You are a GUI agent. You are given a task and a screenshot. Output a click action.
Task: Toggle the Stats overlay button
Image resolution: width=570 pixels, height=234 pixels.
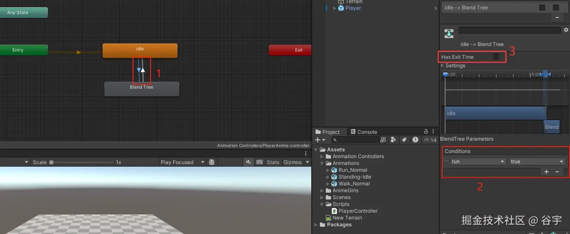click(x=273, y=162)
